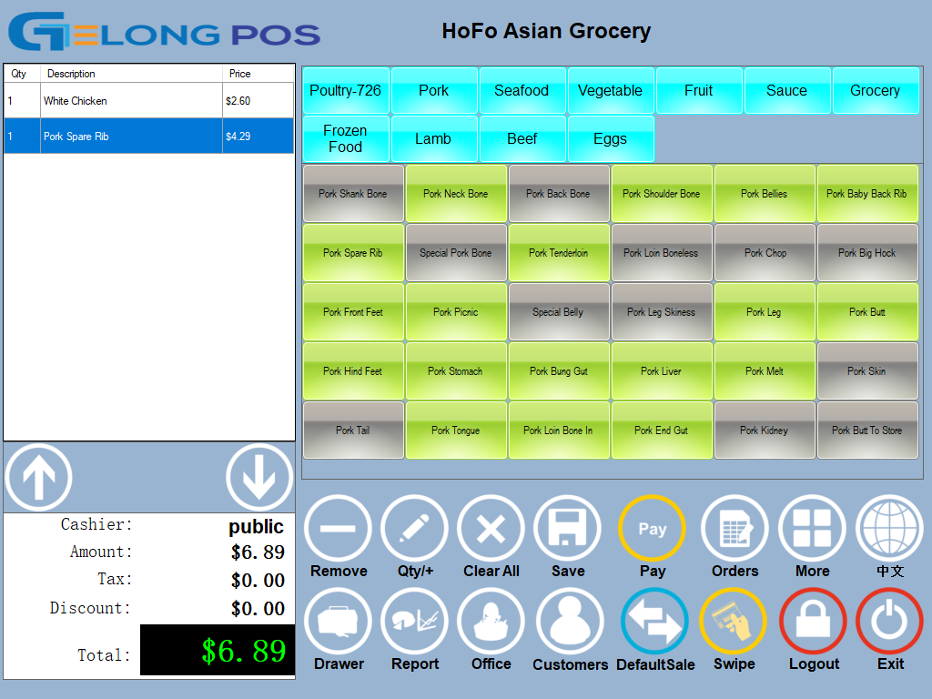
Task: Add Pork Tenderloin to the order
Action: (558, 253)
